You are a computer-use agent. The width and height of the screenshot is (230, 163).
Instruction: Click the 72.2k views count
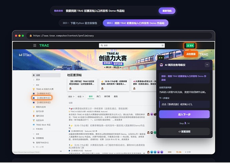pos(179,152)
